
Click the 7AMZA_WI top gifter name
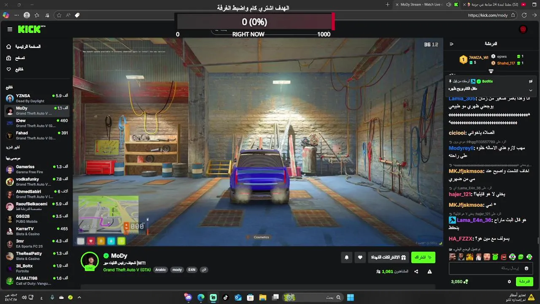478,57
